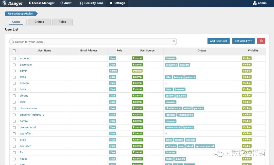Check the ec2-user row checkbox

(14, 146)
